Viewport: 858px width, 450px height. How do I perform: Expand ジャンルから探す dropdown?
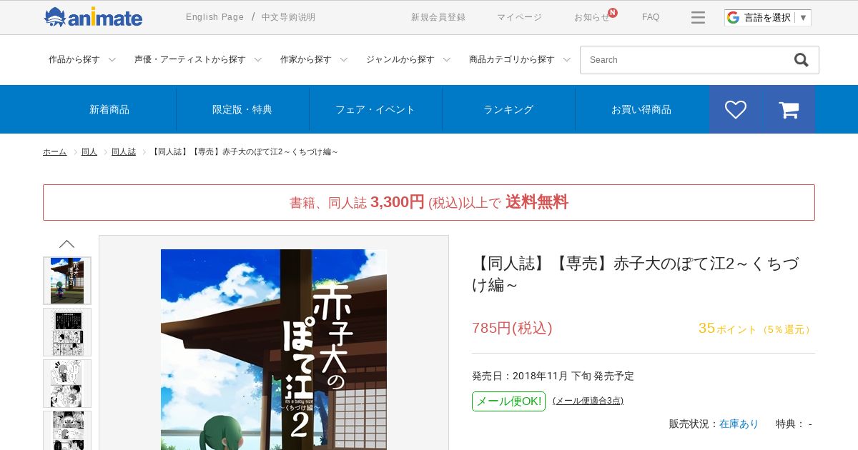(x=408, y=60)
